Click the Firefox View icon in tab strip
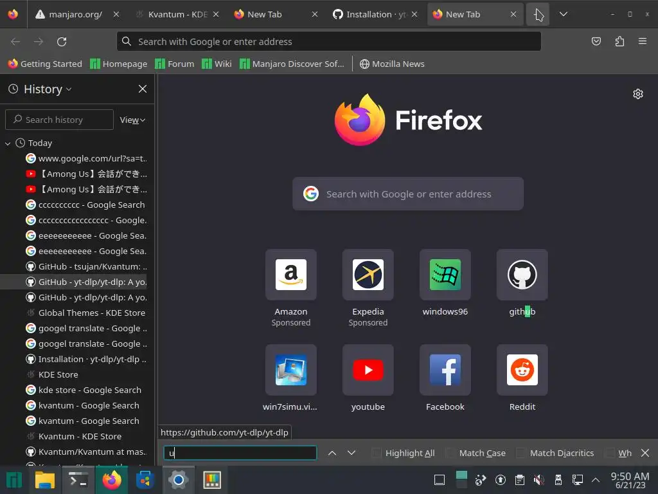Image resolution: width=658 pixels, height=494 pixels. click(13, 14)
